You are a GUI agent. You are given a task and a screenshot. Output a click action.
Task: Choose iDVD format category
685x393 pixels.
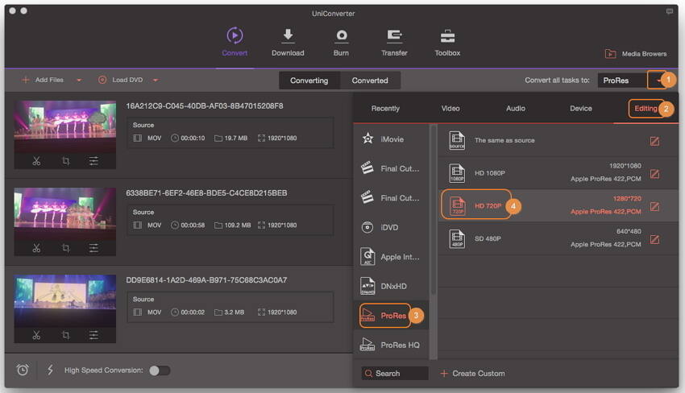click(391, 227)
